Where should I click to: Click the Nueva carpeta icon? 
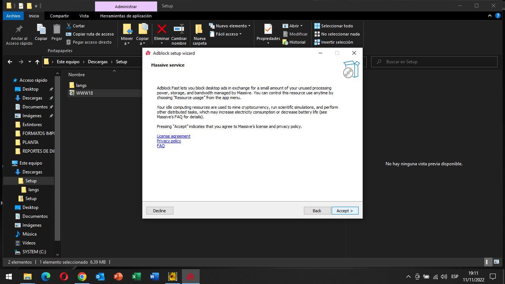click(x=199, y=29)
